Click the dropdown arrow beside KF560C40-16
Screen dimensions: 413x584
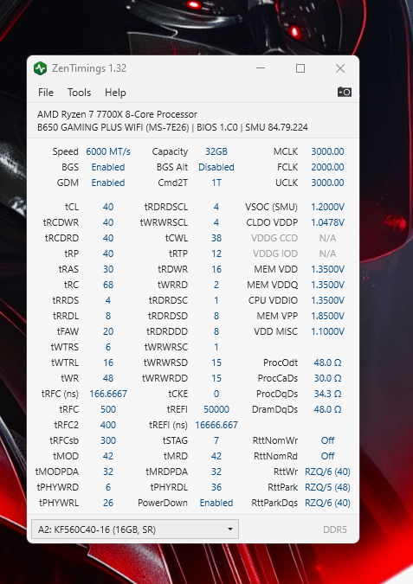click(230, 529)
